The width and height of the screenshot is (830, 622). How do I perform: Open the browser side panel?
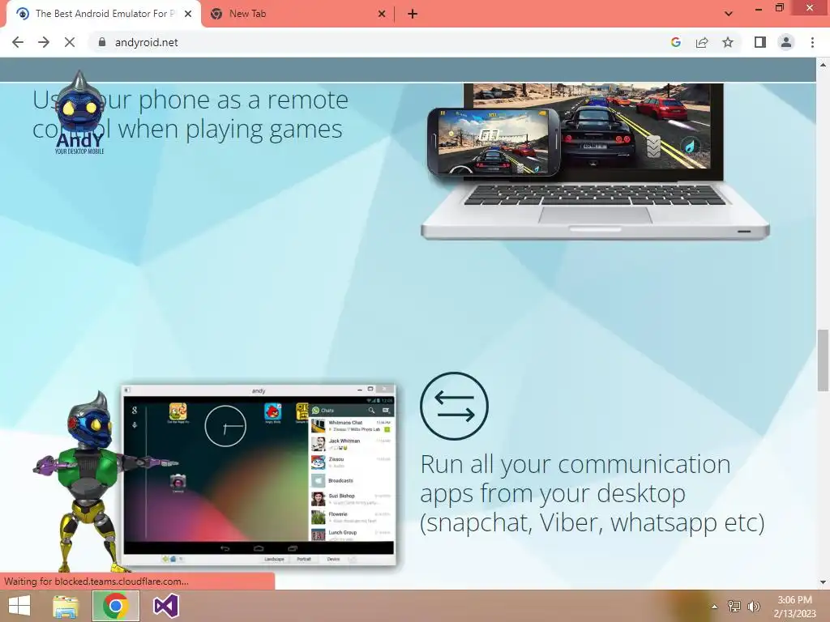[760, 42]
